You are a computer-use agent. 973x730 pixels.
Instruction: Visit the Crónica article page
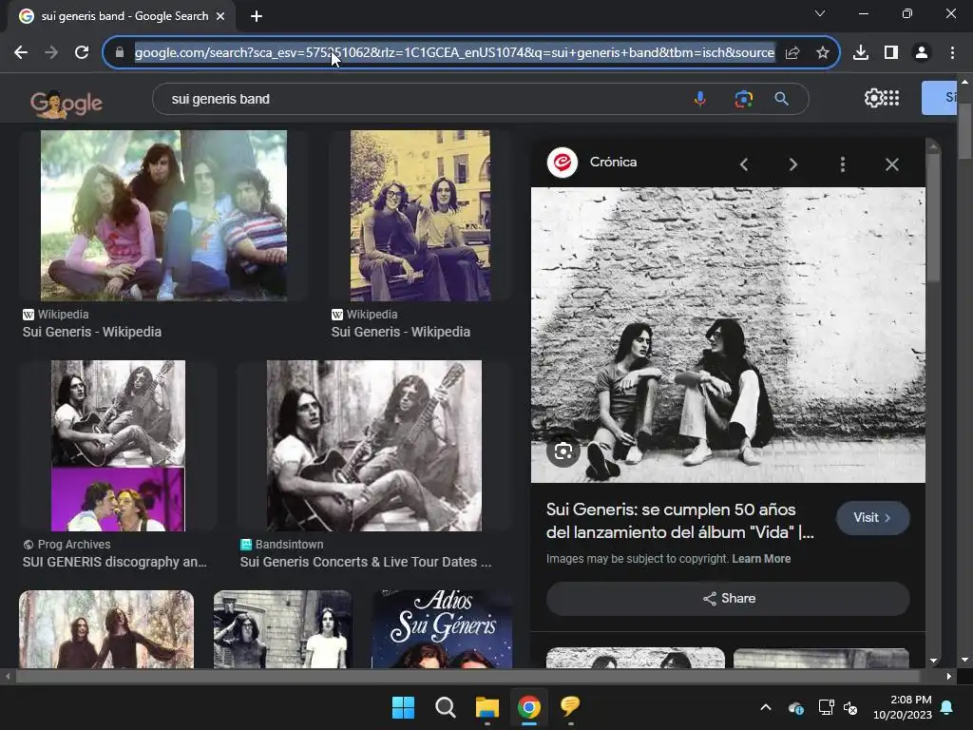tap(872, 518)
